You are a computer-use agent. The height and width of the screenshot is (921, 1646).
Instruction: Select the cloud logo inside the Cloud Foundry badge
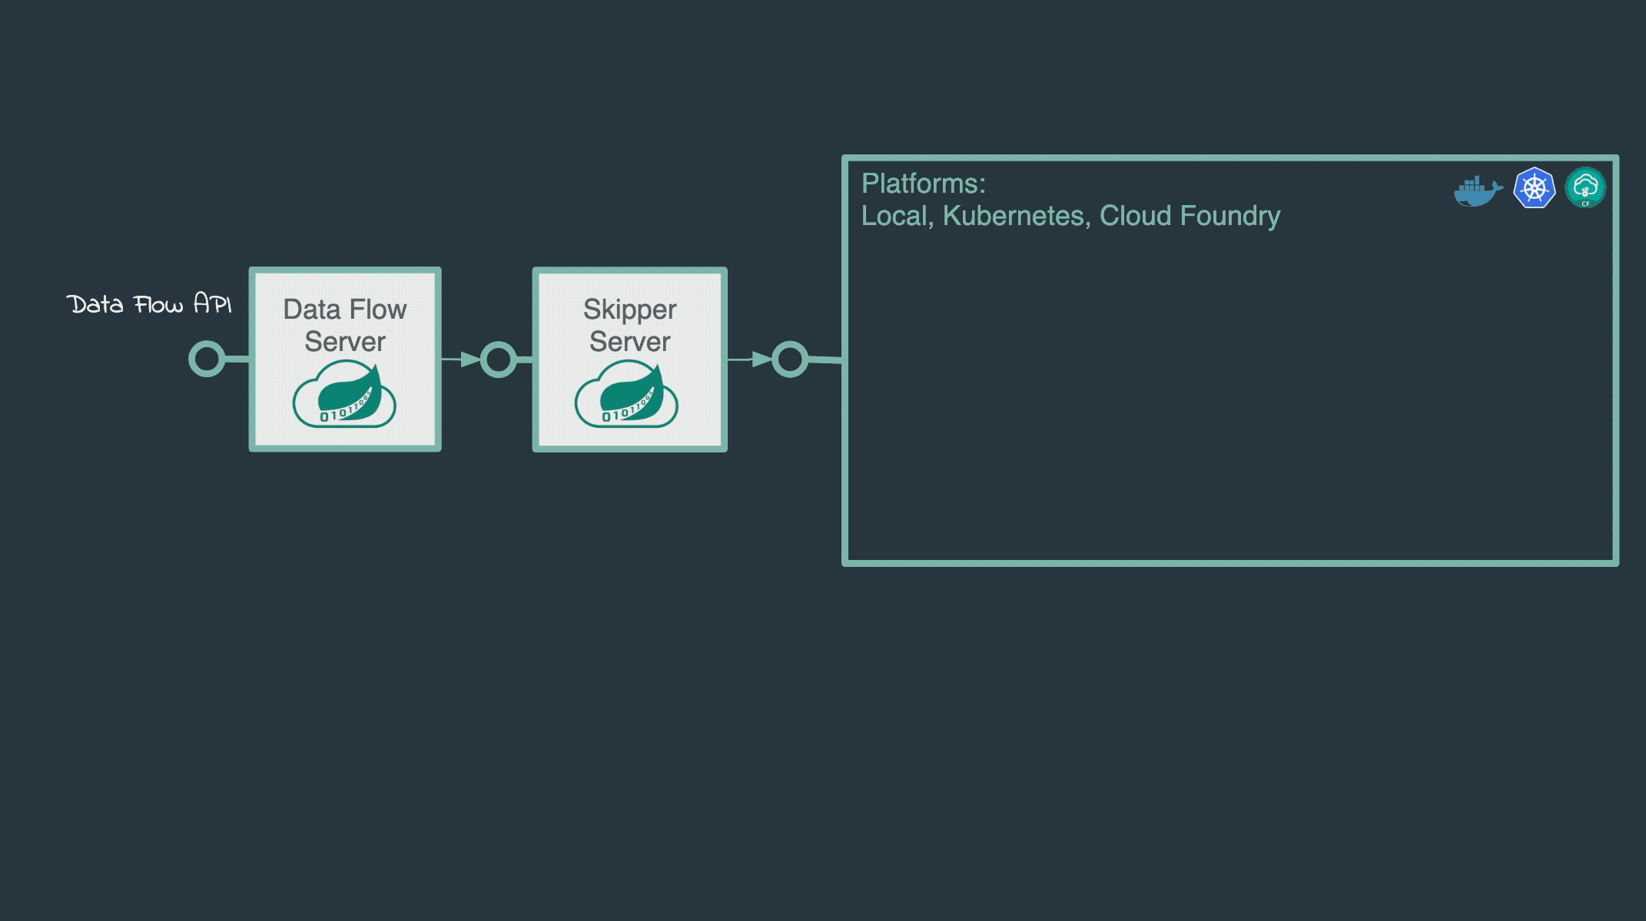click(1587, 187)
